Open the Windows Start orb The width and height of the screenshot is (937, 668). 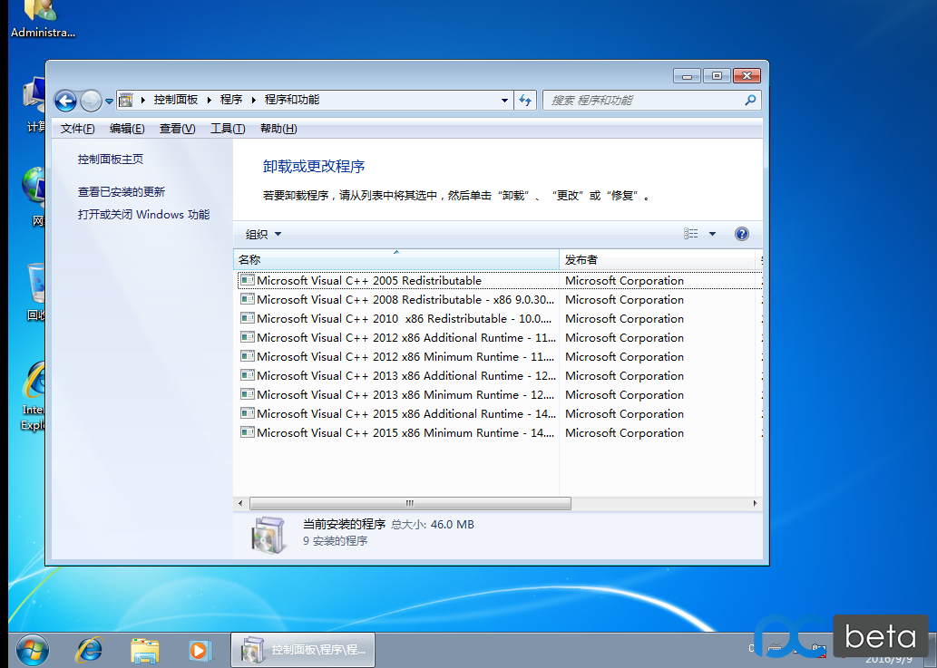coord(32,650)
